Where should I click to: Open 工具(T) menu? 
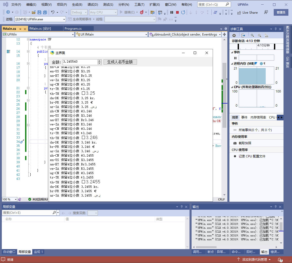pos(139,4)
